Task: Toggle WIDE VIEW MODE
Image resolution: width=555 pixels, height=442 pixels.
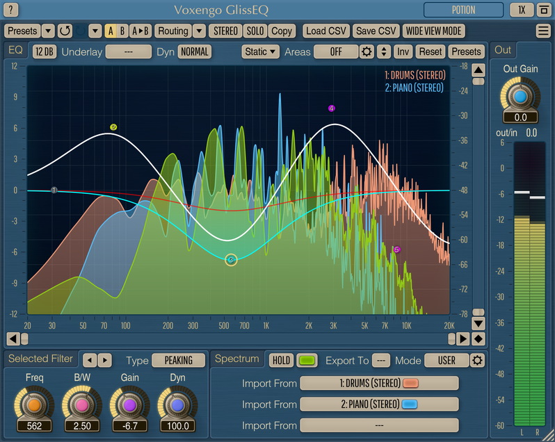Action: 433,31
